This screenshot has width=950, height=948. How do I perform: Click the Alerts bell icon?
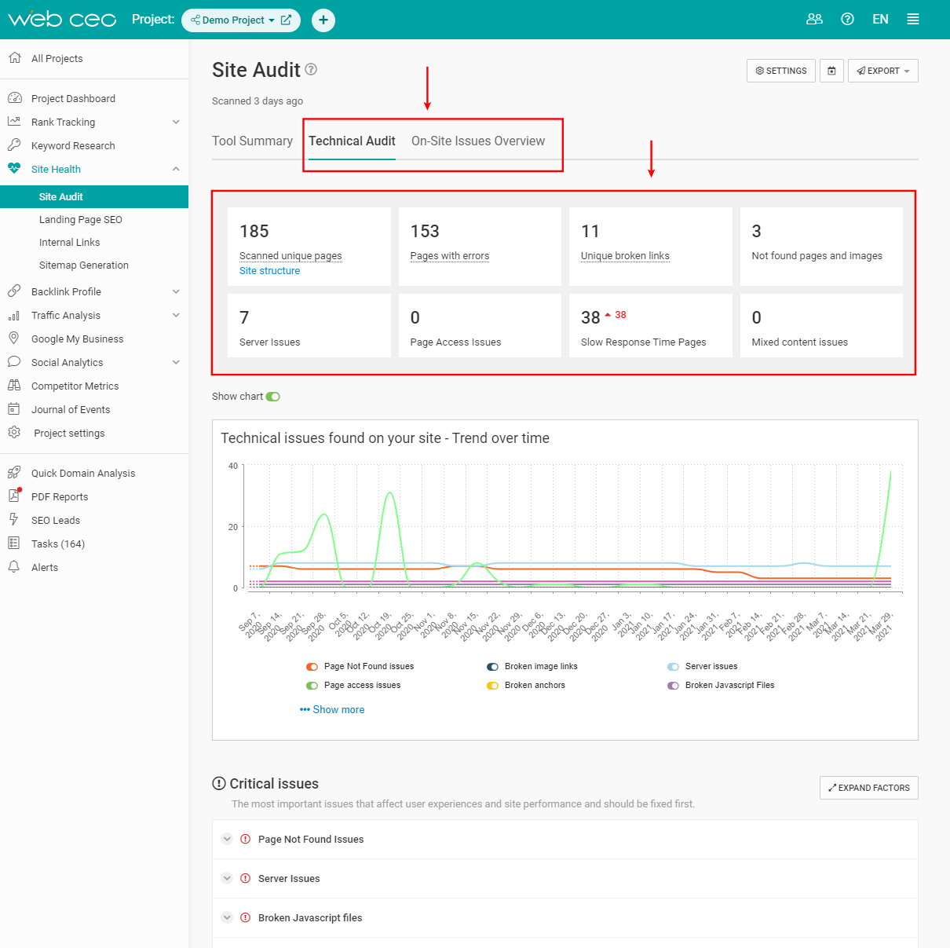tap(14, 567)
